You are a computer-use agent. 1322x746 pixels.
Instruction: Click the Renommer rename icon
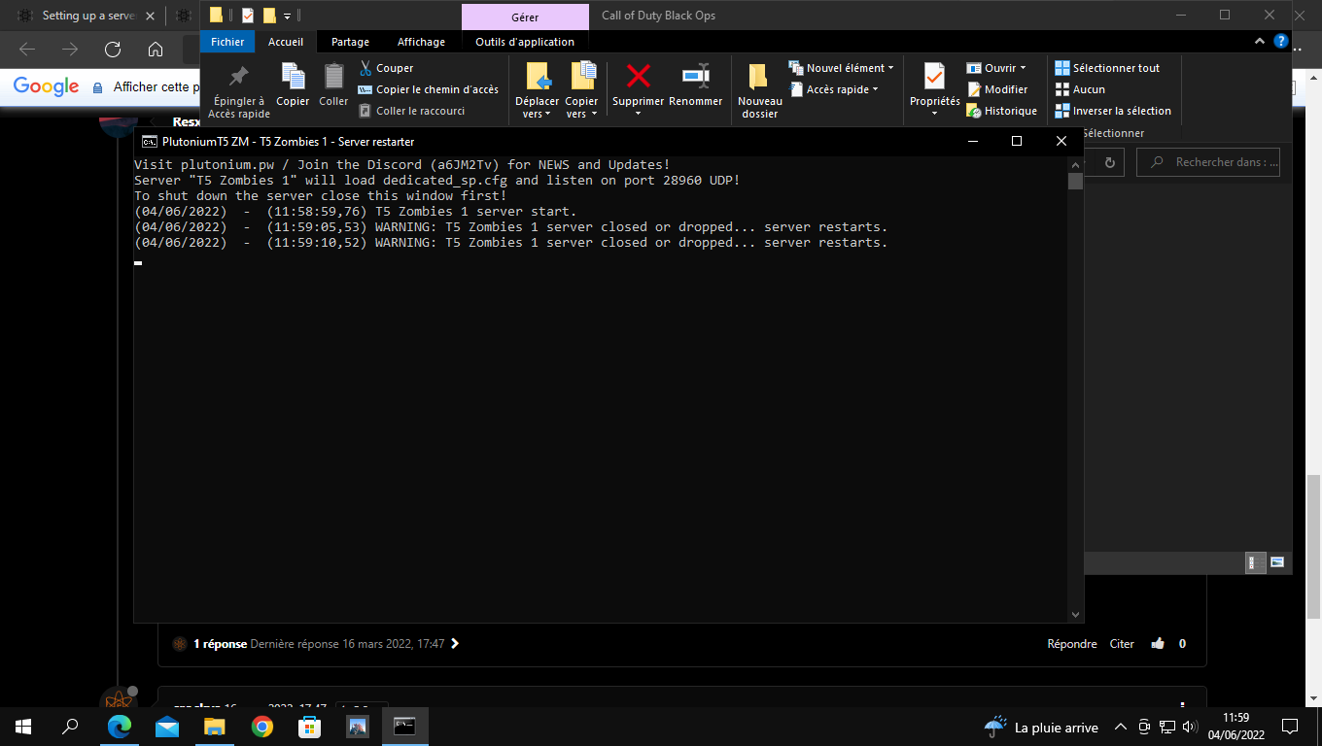(x=695, y=77)
